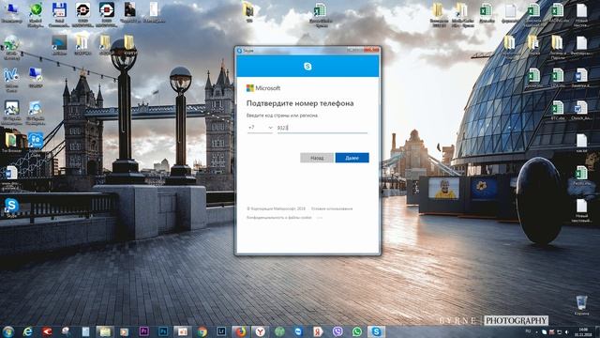Open Viber from the taskbar
This screenshot has width=600, height=338.
point(337,331)
